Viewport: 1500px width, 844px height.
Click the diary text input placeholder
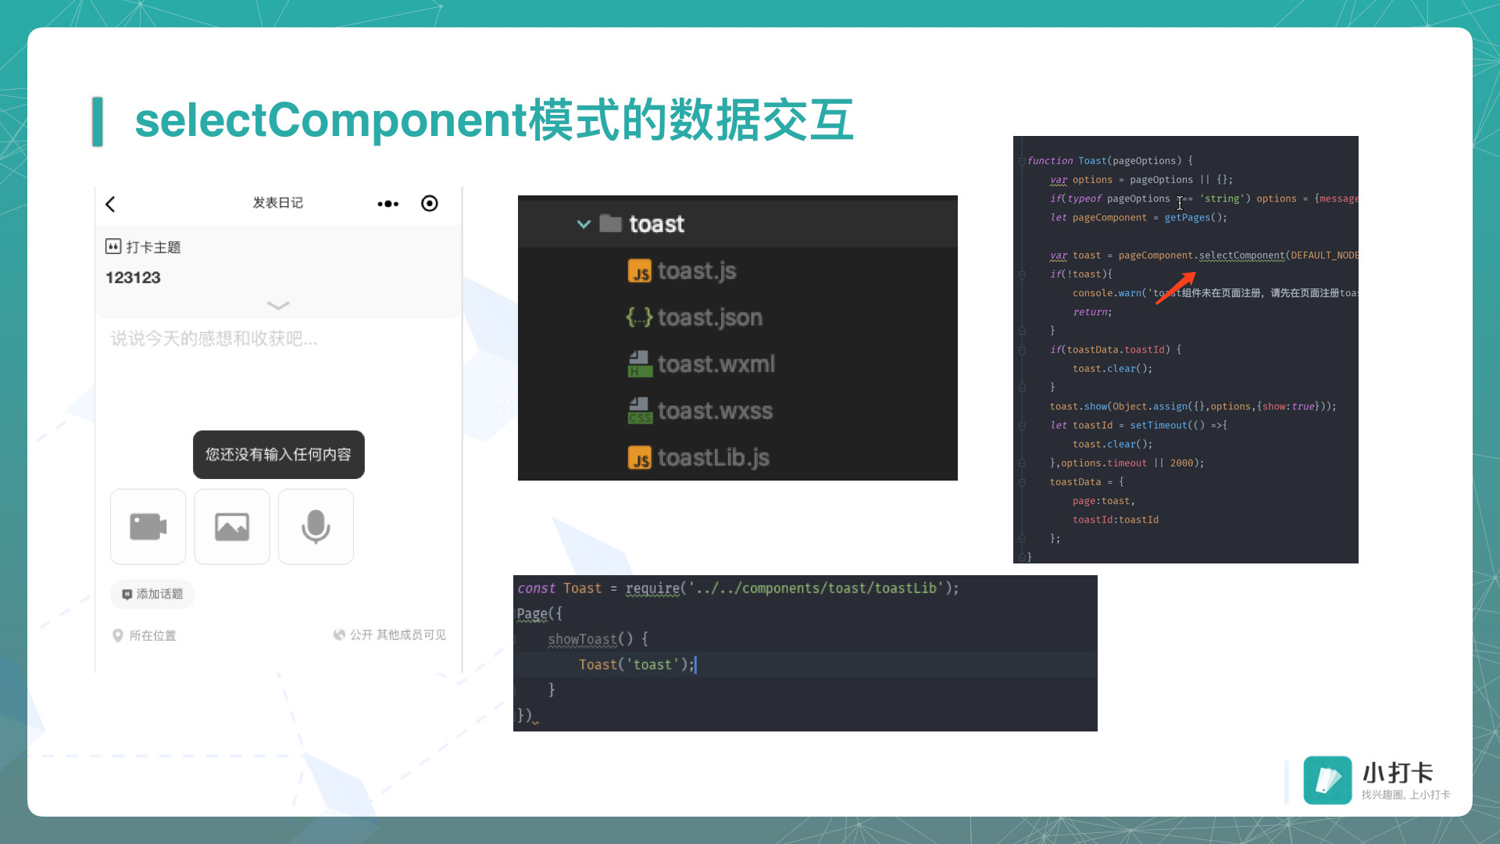click(214, 338)
